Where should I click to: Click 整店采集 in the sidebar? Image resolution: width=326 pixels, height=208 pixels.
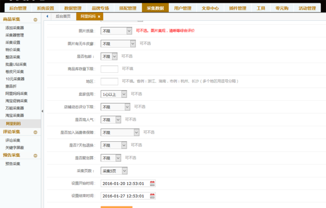[x=13, y=57]
